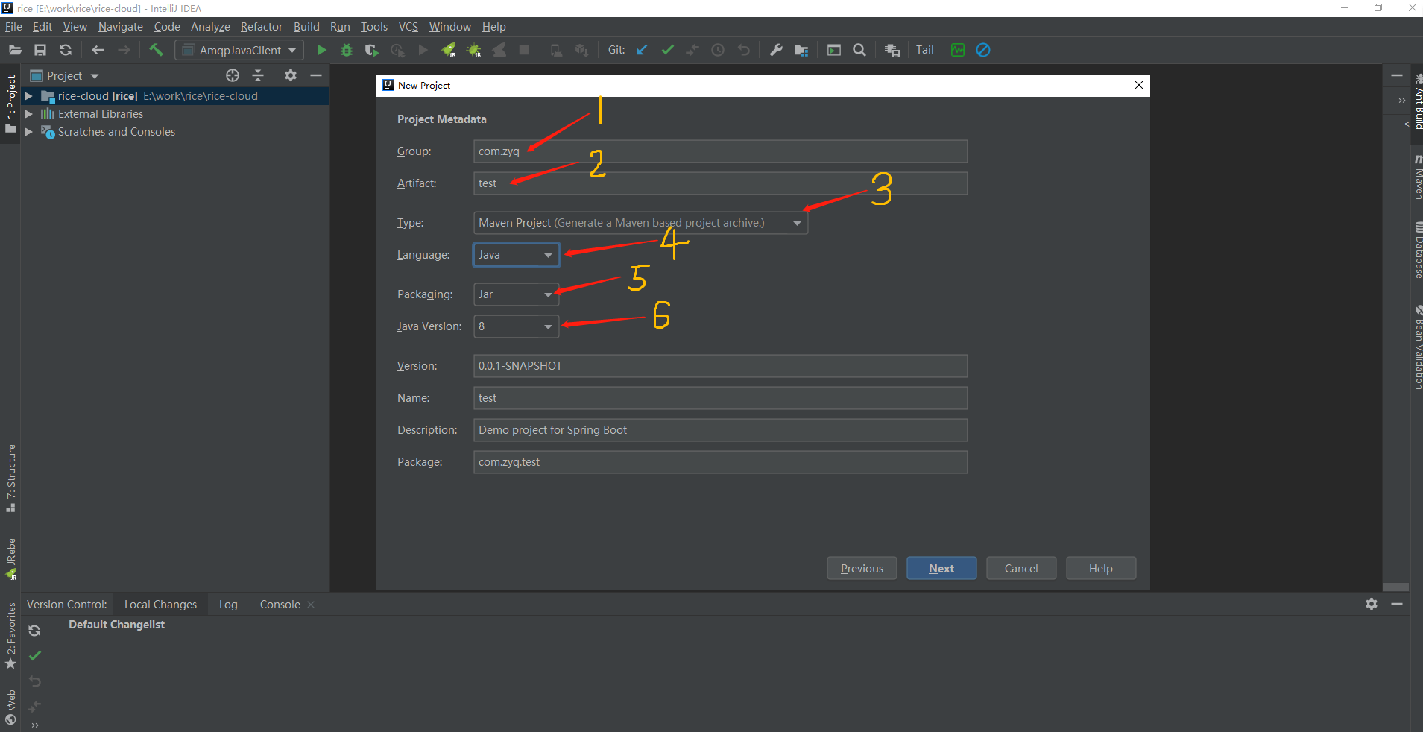Open the VCS menu
The width and height of the screenshot is (1423, 732).
coord(408,27)
